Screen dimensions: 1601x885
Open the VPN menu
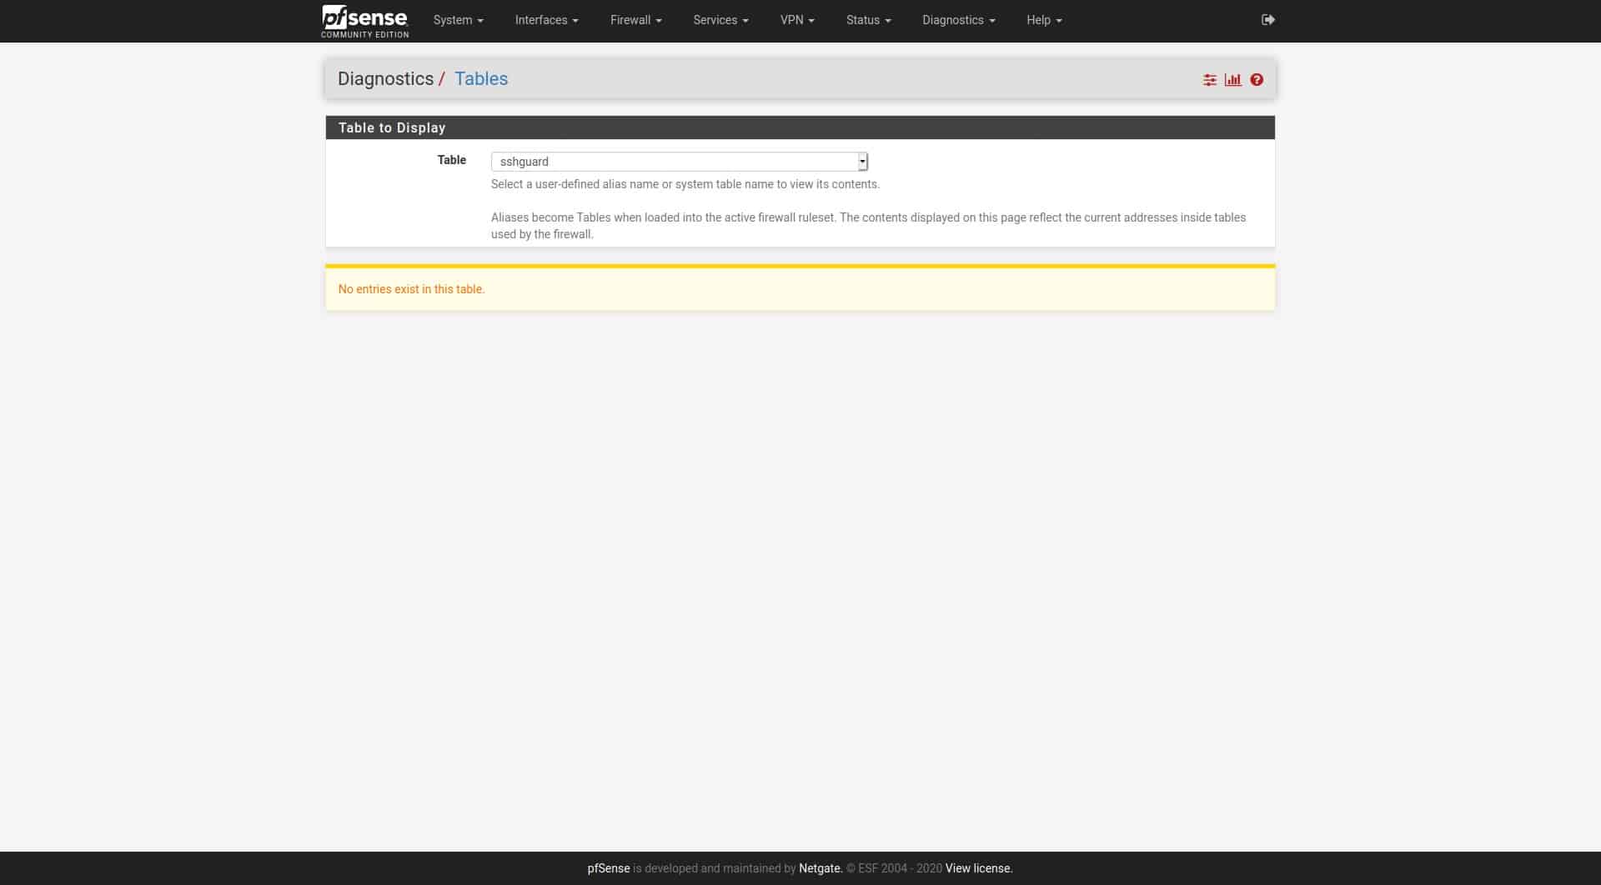[797, 20]
